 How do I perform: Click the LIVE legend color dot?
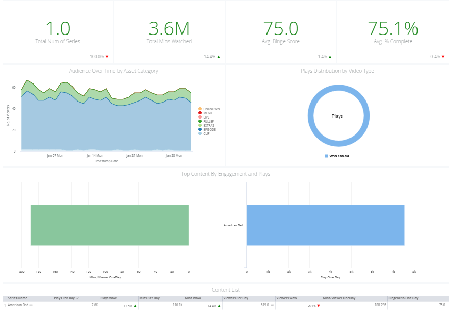click(200, 117)
